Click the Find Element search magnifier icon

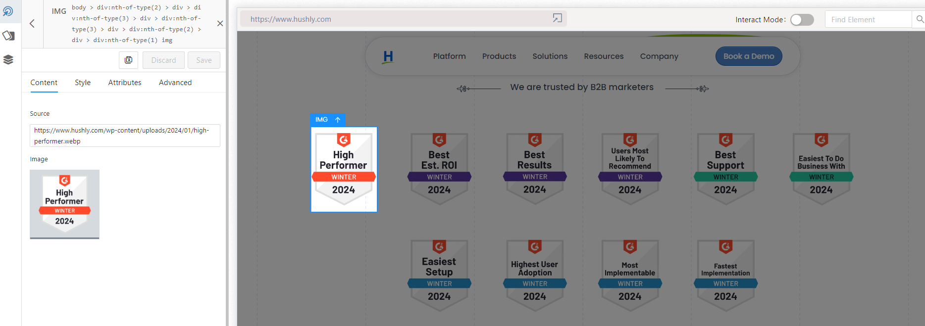pyautogui.click(x=920, y=19)
